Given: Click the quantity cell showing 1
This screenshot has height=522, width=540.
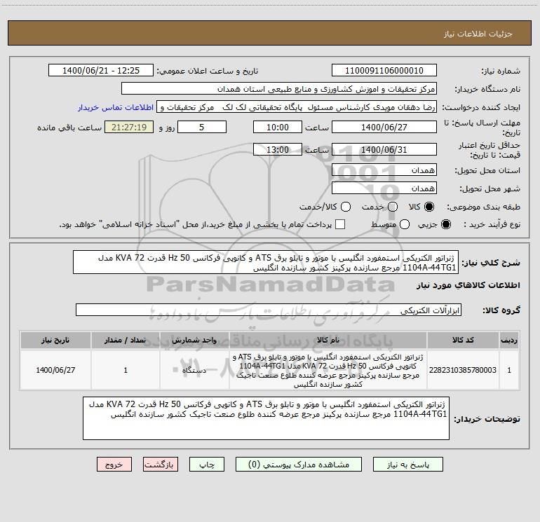Looking at the screenshot, I should (126, 370).
